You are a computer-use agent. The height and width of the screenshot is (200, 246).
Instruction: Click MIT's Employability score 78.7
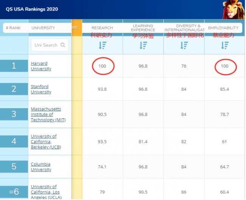click(224, 115)
